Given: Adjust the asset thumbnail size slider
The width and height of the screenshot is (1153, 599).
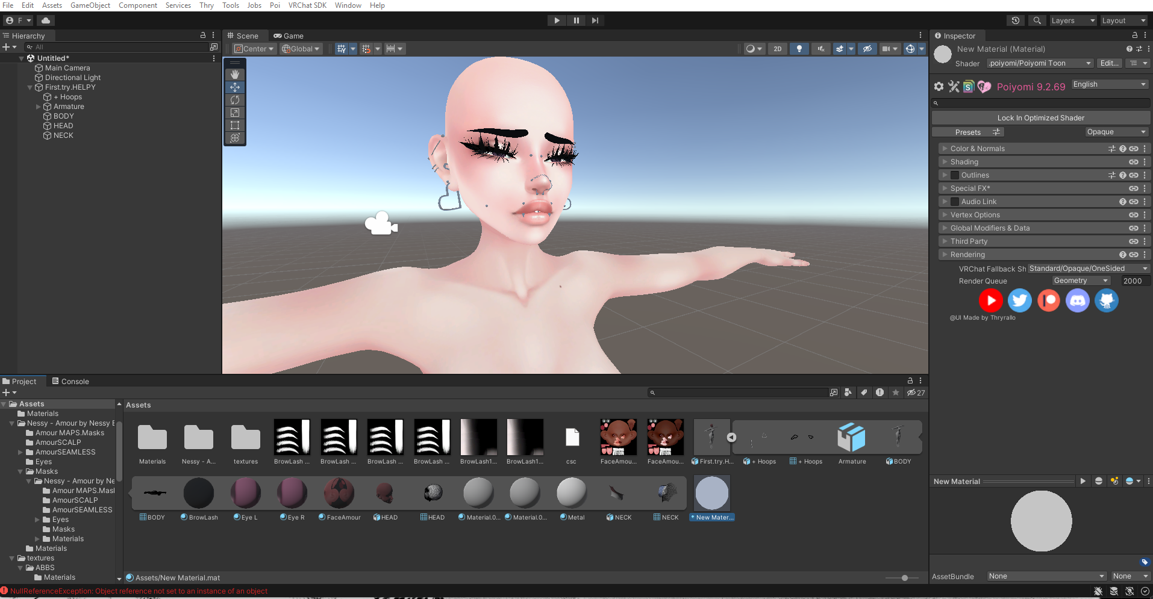Looking at the screenshot, I should click(905, 578).
